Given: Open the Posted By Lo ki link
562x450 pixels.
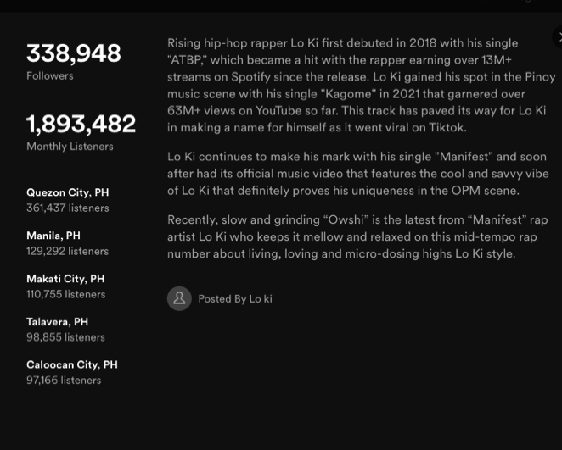Looking at the screenshot, I should pyautogui.click(x=235, y=298).
